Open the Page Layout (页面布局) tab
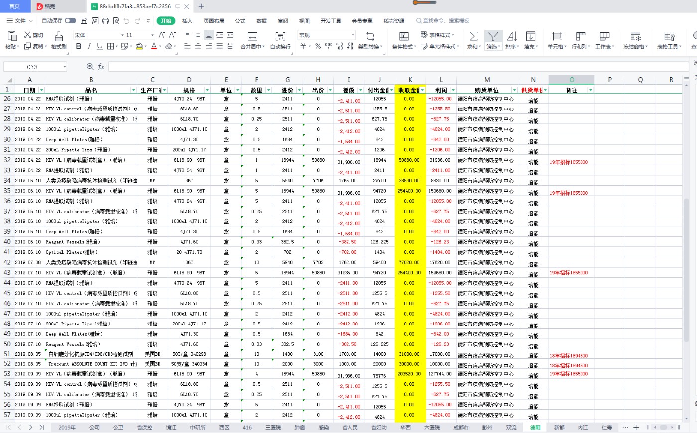This screenshot has height=433, width=697. 214,21
